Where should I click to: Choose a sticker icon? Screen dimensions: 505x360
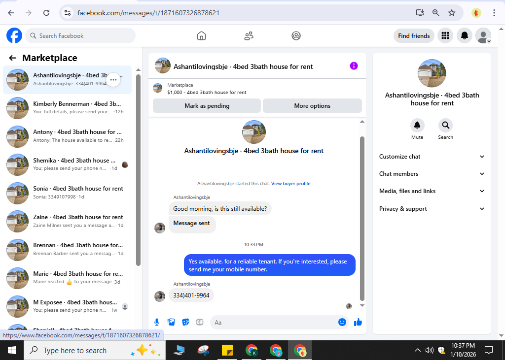click(185, 322)
